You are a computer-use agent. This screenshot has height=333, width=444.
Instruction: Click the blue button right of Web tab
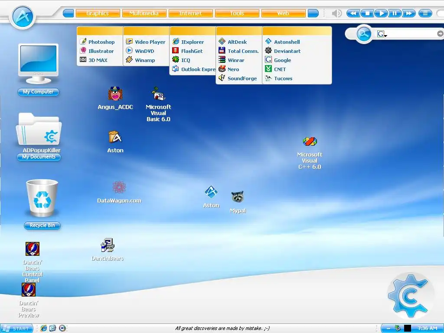pyautogui.click(x=313, y=13)
